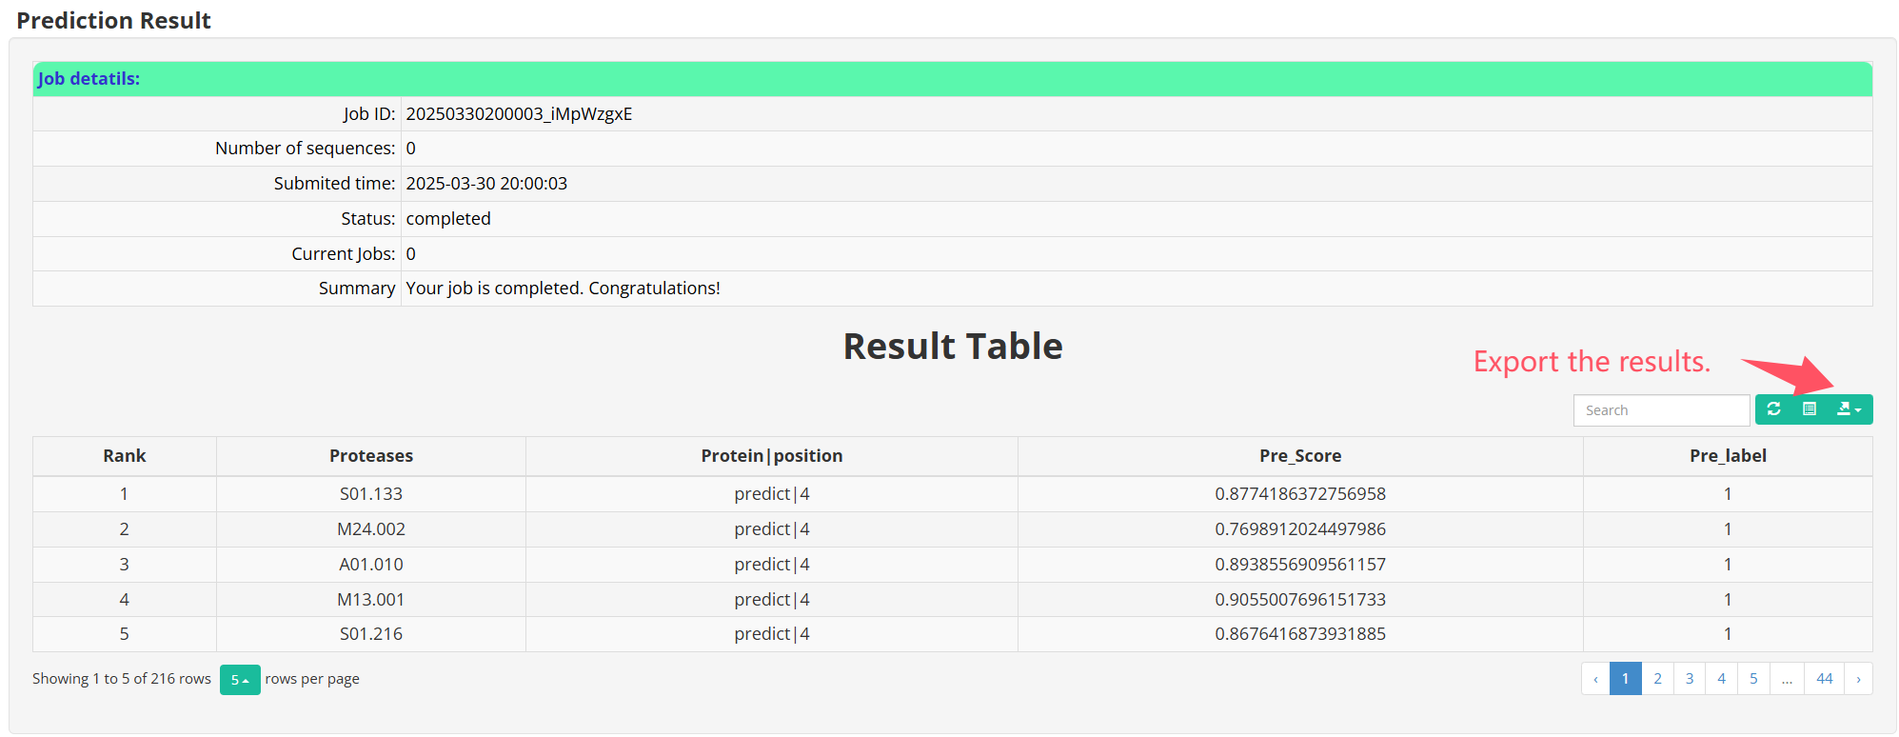Jump to last page 44
The height and width of the screenshot is (737, 1899).
1824,679
